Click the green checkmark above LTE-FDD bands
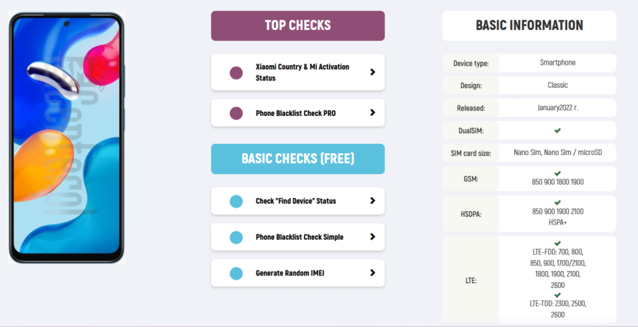This screenshot has width=638, height=327. [558, 244]
